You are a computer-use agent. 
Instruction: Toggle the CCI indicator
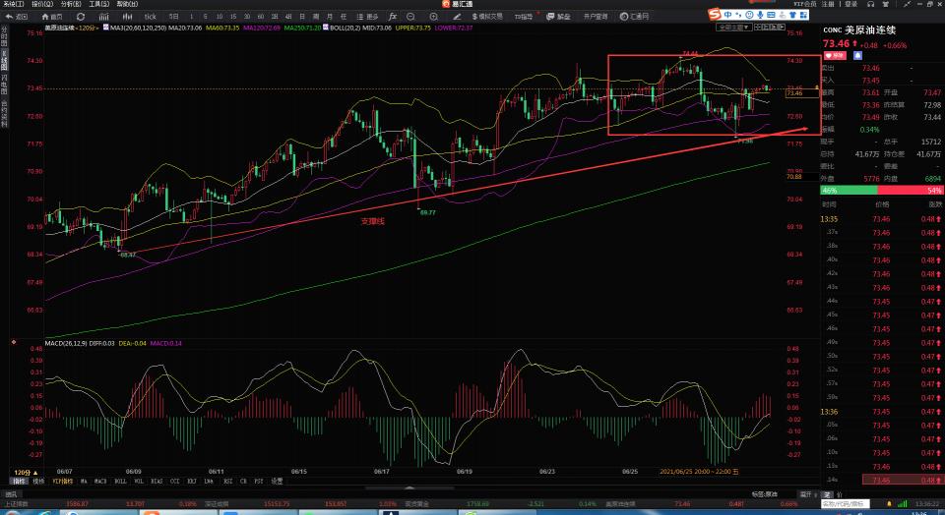pyautogui.click(x=174, y=482)
